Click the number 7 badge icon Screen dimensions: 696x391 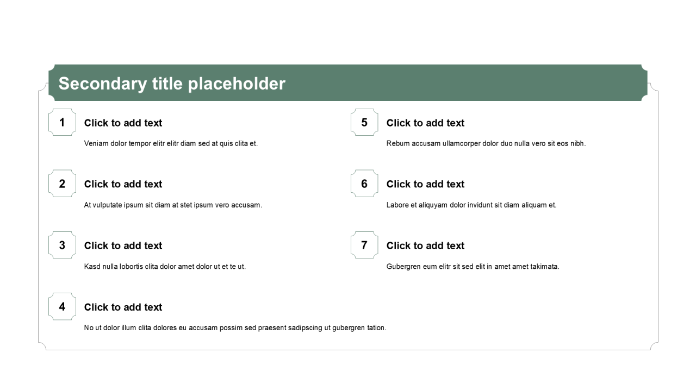[364, 245]
